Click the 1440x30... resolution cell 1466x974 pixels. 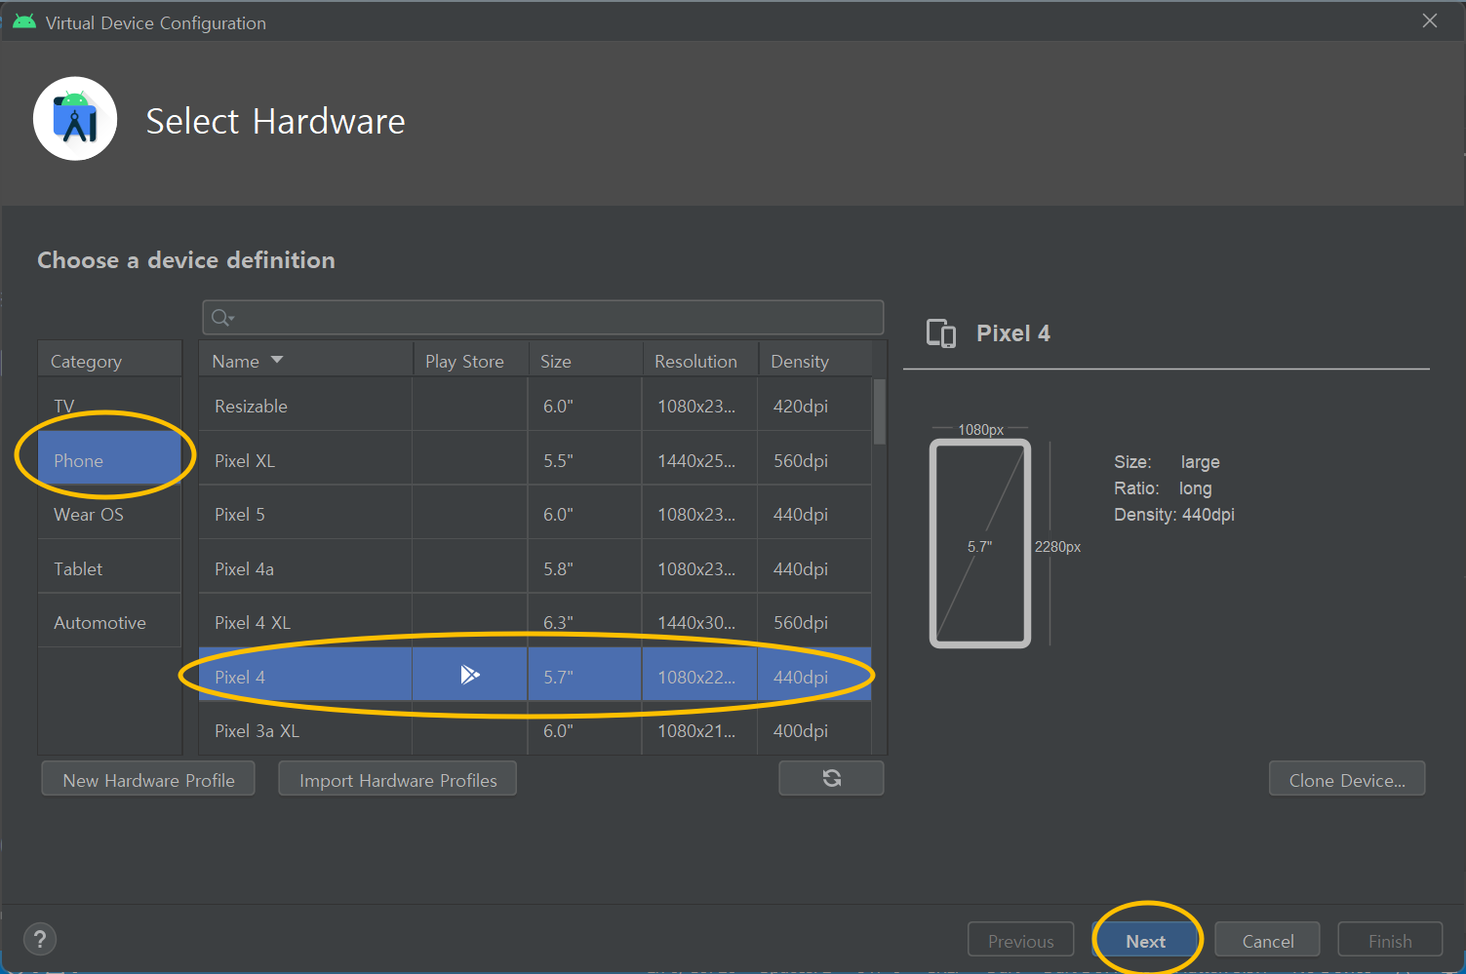click(700, 622)
